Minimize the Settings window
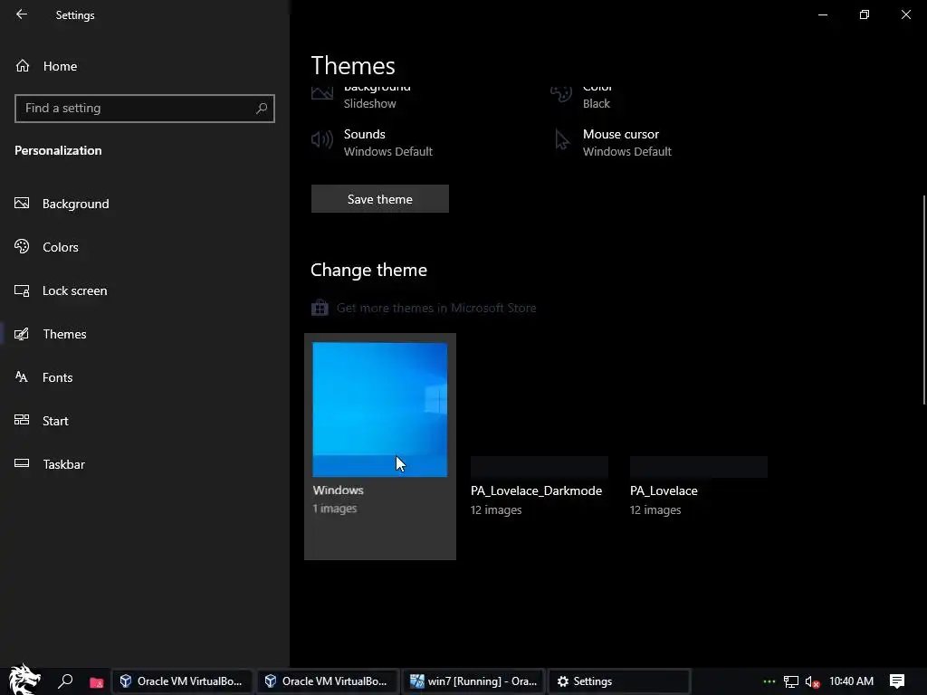Screen dimensions: 927x695 (823, 14)
